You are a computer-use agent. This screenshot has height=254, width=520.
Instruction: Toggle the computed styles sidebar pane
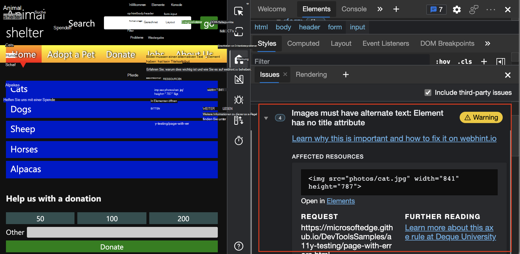501,62
